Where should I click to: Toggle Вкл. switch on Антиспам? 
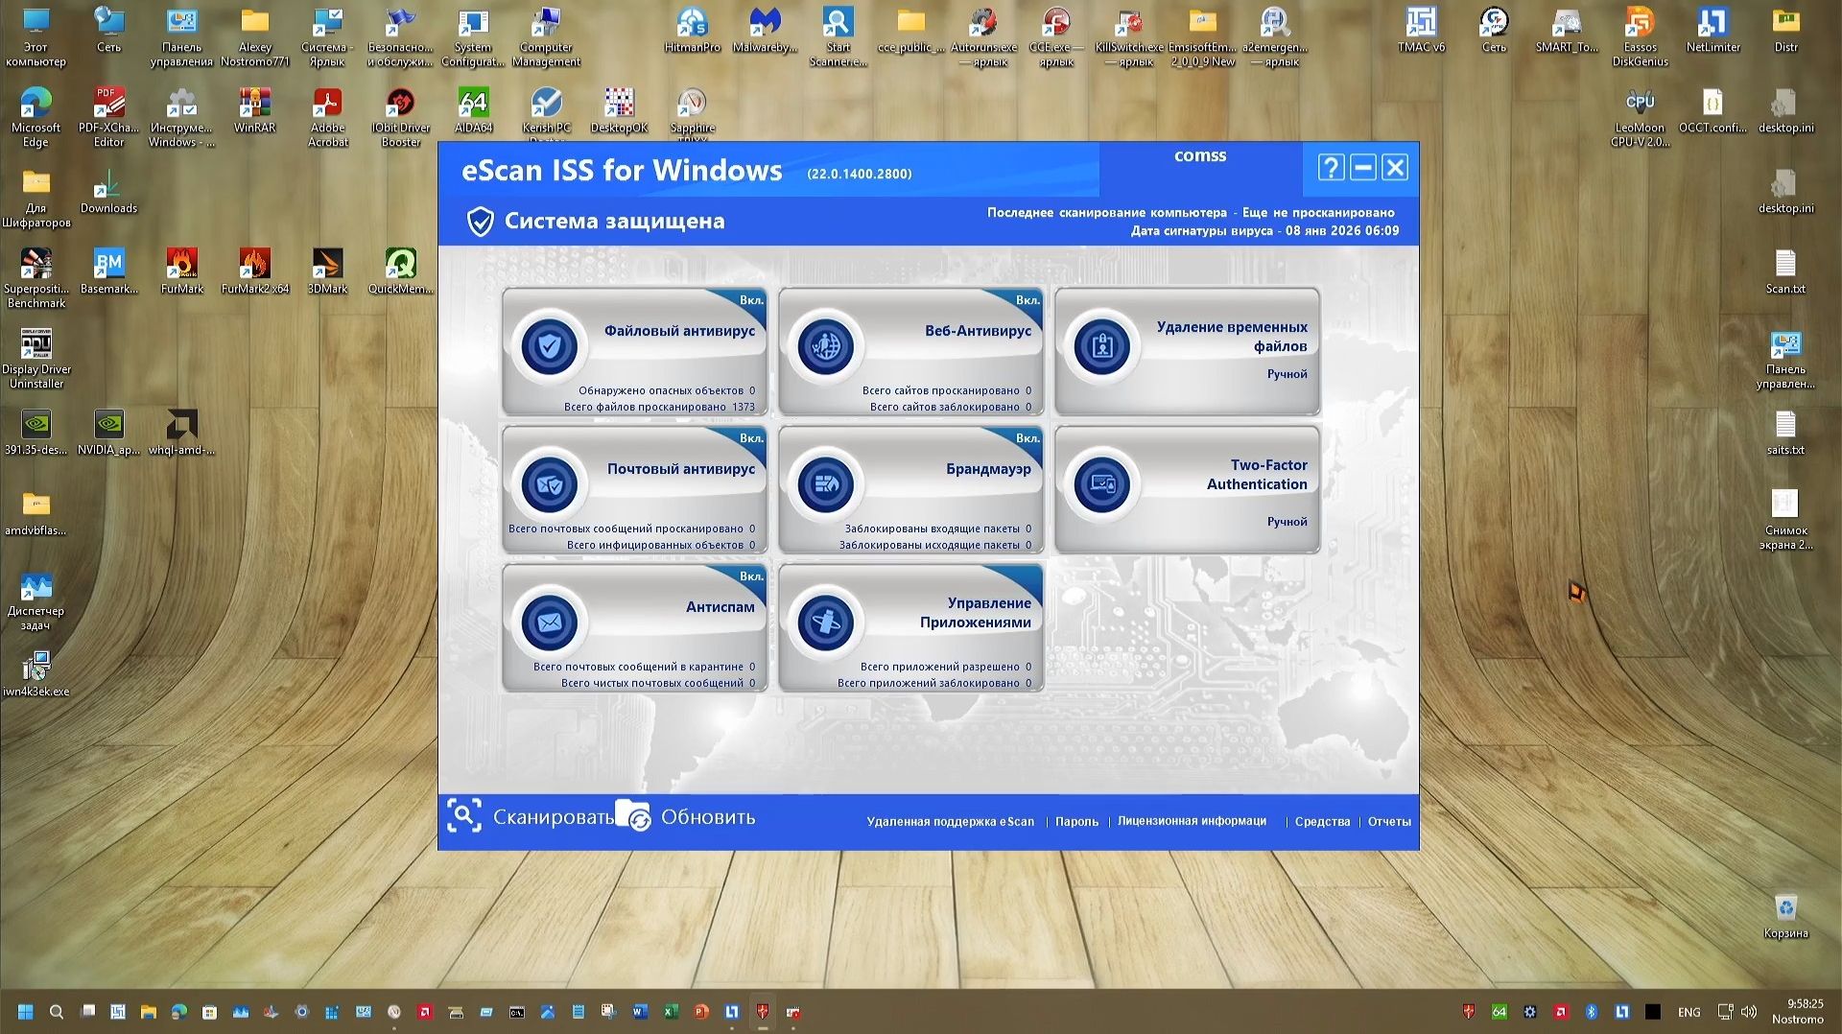[751, 576]
